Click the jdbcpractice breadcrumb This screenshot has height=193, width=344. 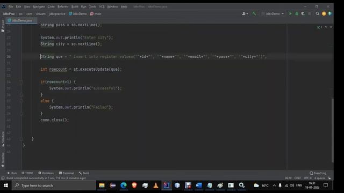click(58, 14)
